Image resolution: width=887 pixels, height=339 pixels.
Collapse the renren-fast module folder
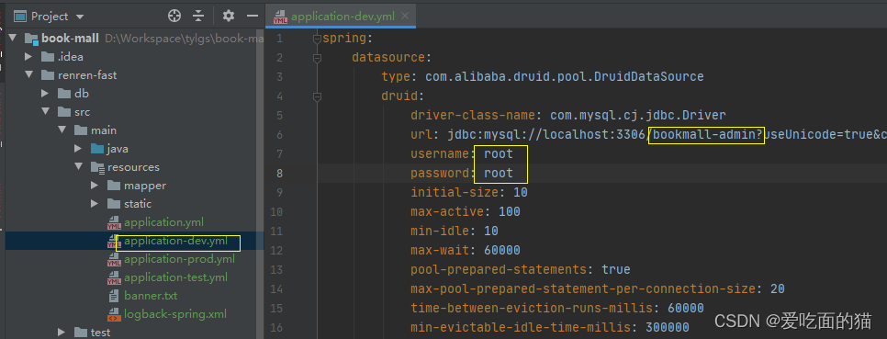[28, 75]
